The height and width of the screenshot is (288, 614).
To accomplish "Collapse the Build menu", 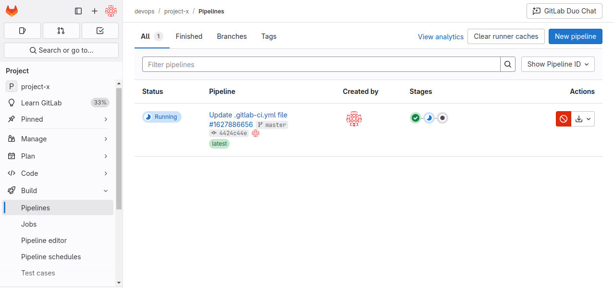I will [x=58, y=191].
